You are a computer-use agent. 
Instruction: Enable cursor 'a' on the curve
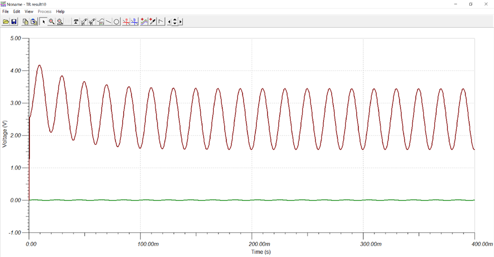point(126,22)
